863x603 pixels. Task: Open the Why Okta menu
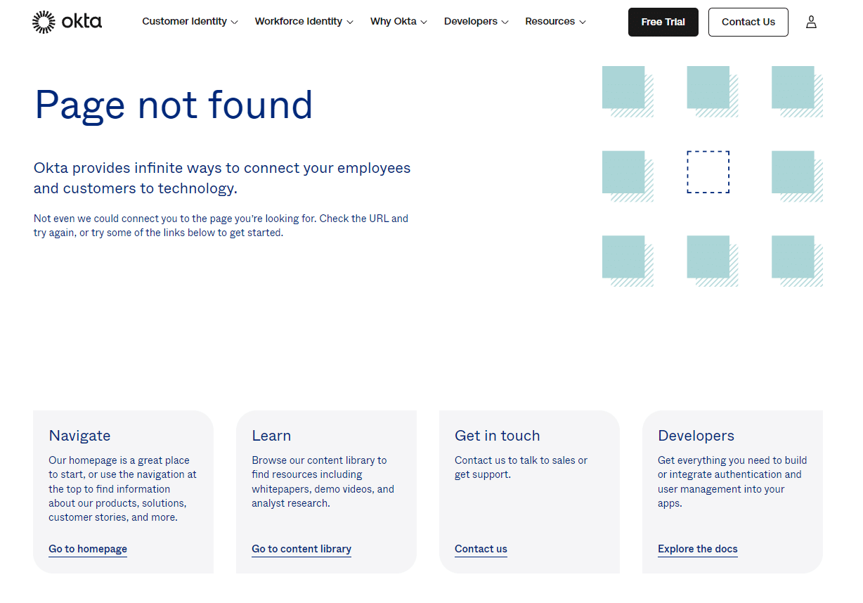pos(398,22)
